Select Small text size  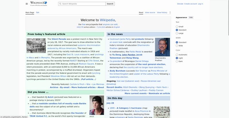point(177,27)
